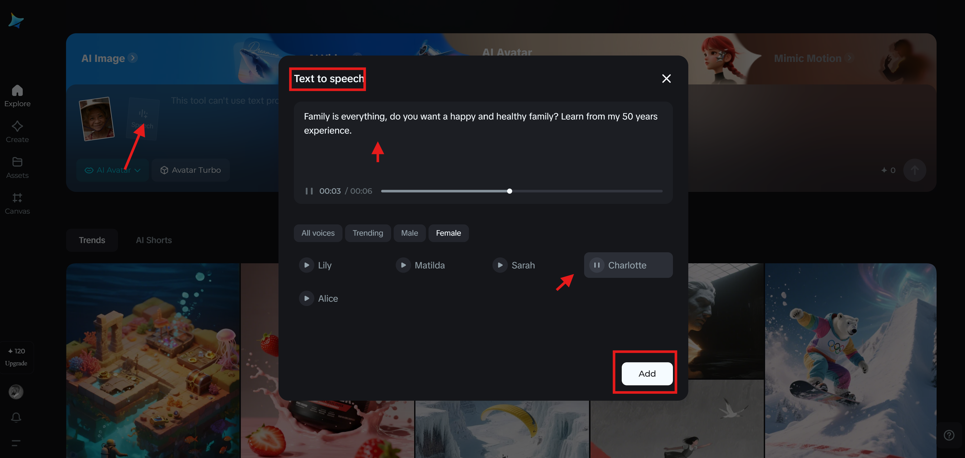This screenshot has width=965, height=458.
Task: Expand the AI Avatar mode dropdown
Action: click(x=112, y=170)
